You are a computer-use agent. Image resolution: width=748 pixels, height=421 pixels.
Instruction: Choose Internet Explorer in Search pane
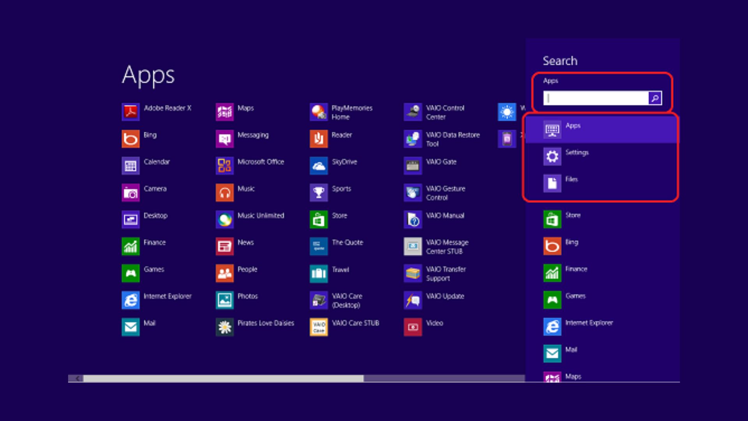coord(552,327)
